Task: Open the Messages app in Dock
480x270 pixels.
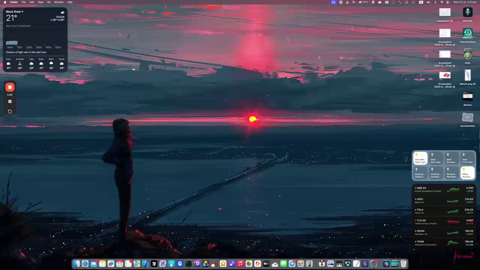Action: 283,264
